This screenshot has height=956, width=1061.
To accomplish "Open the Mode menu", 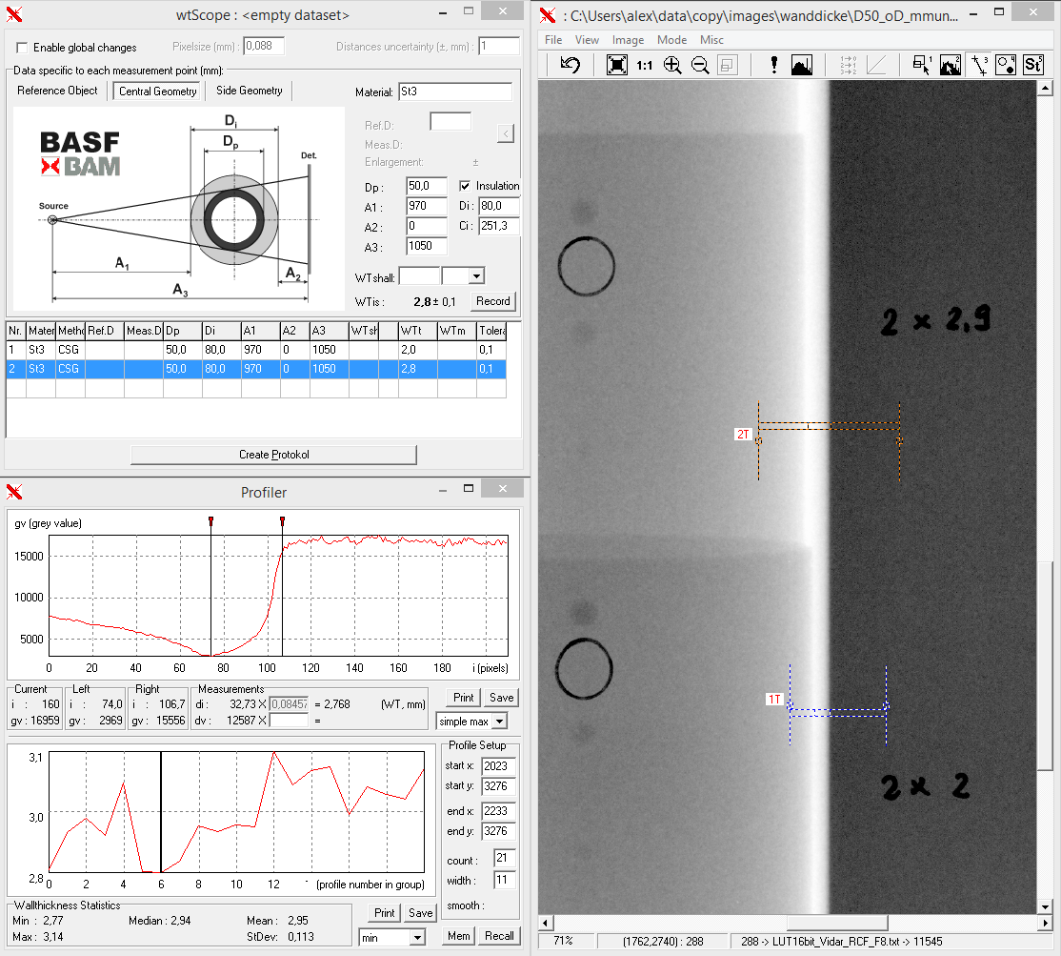I will tap(671, 40).
